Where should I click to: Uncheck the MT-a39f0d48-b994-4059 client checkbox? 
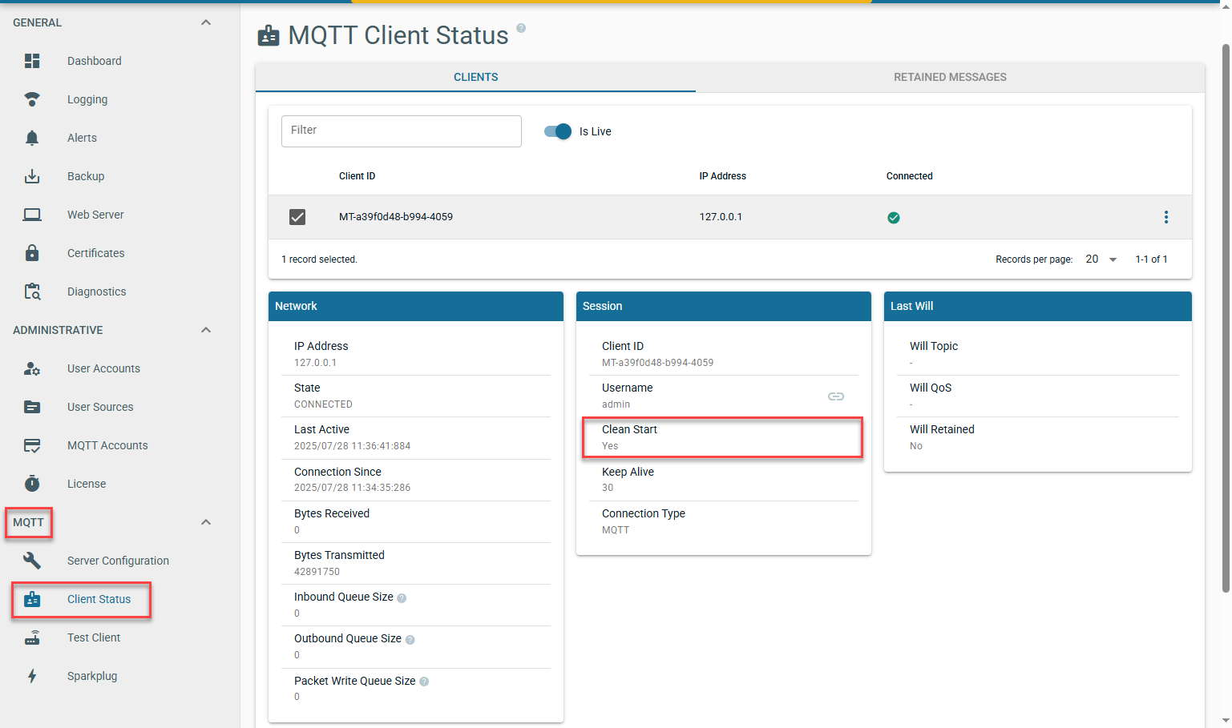click(297, 217)
